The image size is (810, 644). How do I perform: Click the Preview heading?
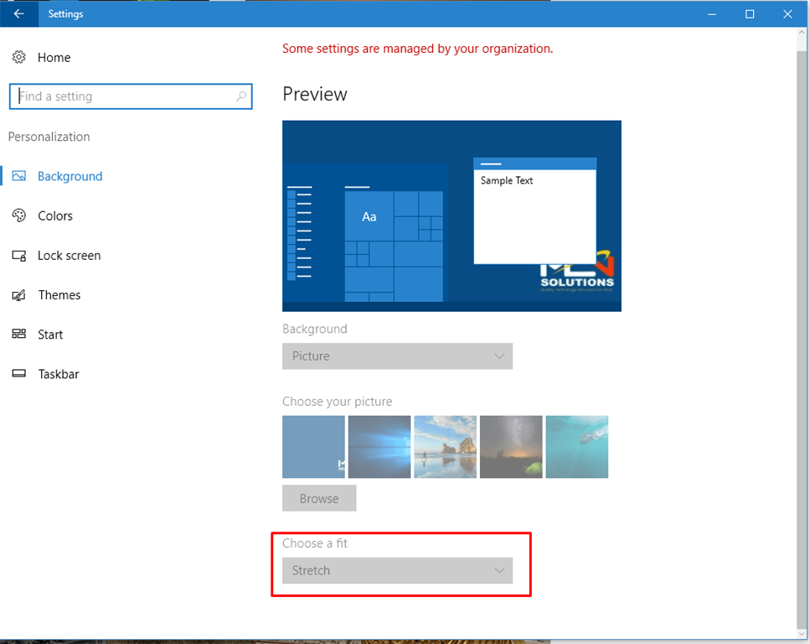pyautogui.click(x=315, y=94)
